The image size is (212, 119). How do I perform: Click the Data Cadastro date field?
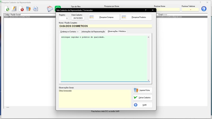coord(78,18)
